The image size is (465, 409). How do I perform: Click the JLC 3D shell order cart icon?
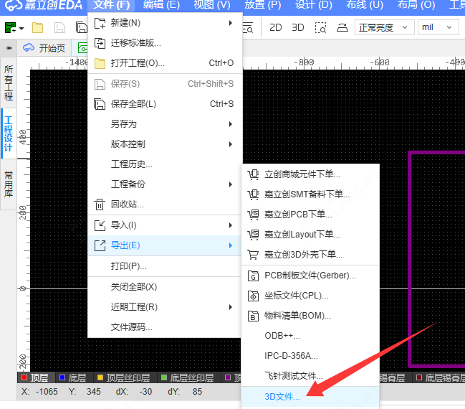tap(252, 255)
